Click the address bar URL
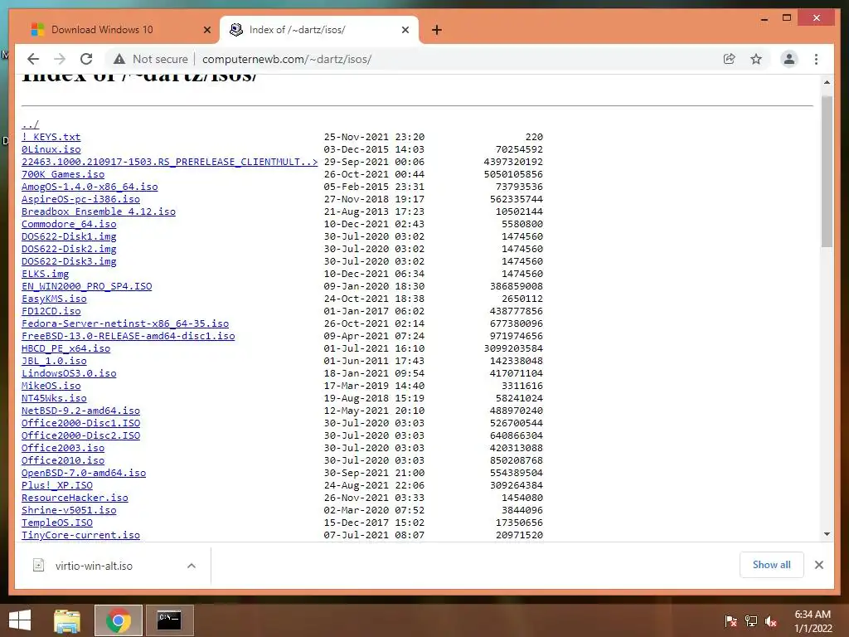Image resolution: width=849 pixels, height=637 pixels. point(286,59)
